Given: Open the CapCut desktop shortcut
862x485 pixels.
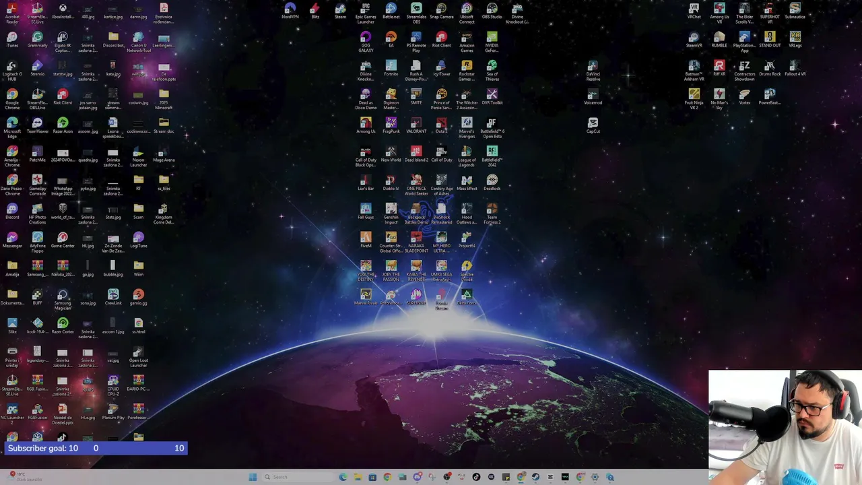Looking at the screenshot, I should (593, 125).
